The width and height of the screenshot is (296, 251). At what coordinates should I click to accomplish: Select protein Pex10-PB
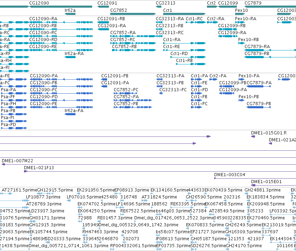tap(242, 100)
